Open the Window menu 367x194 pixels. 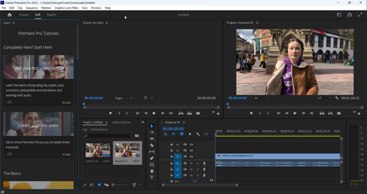tap(96, 8)
